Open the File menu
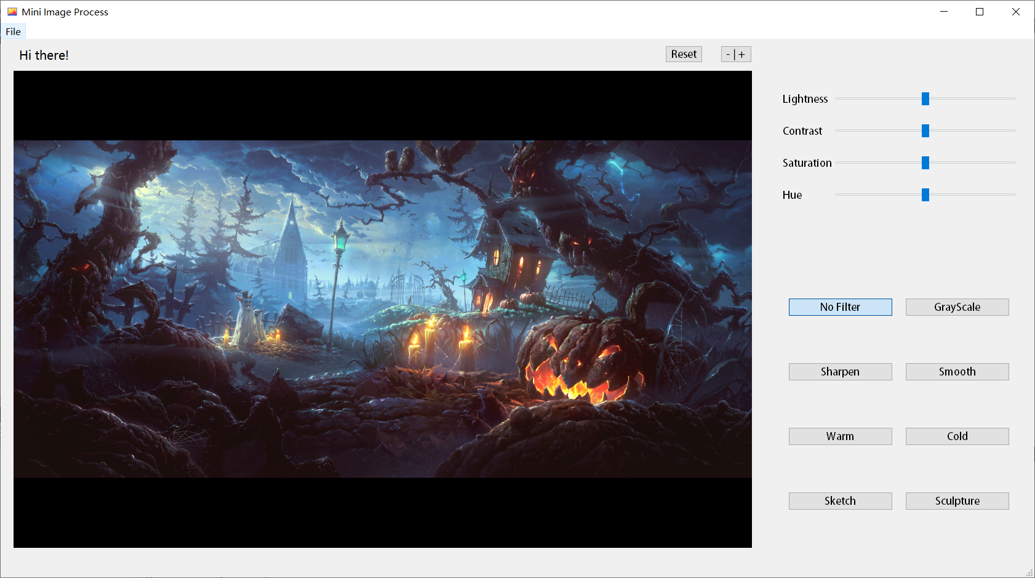1035x578 pixels. (x=13, y=31)
